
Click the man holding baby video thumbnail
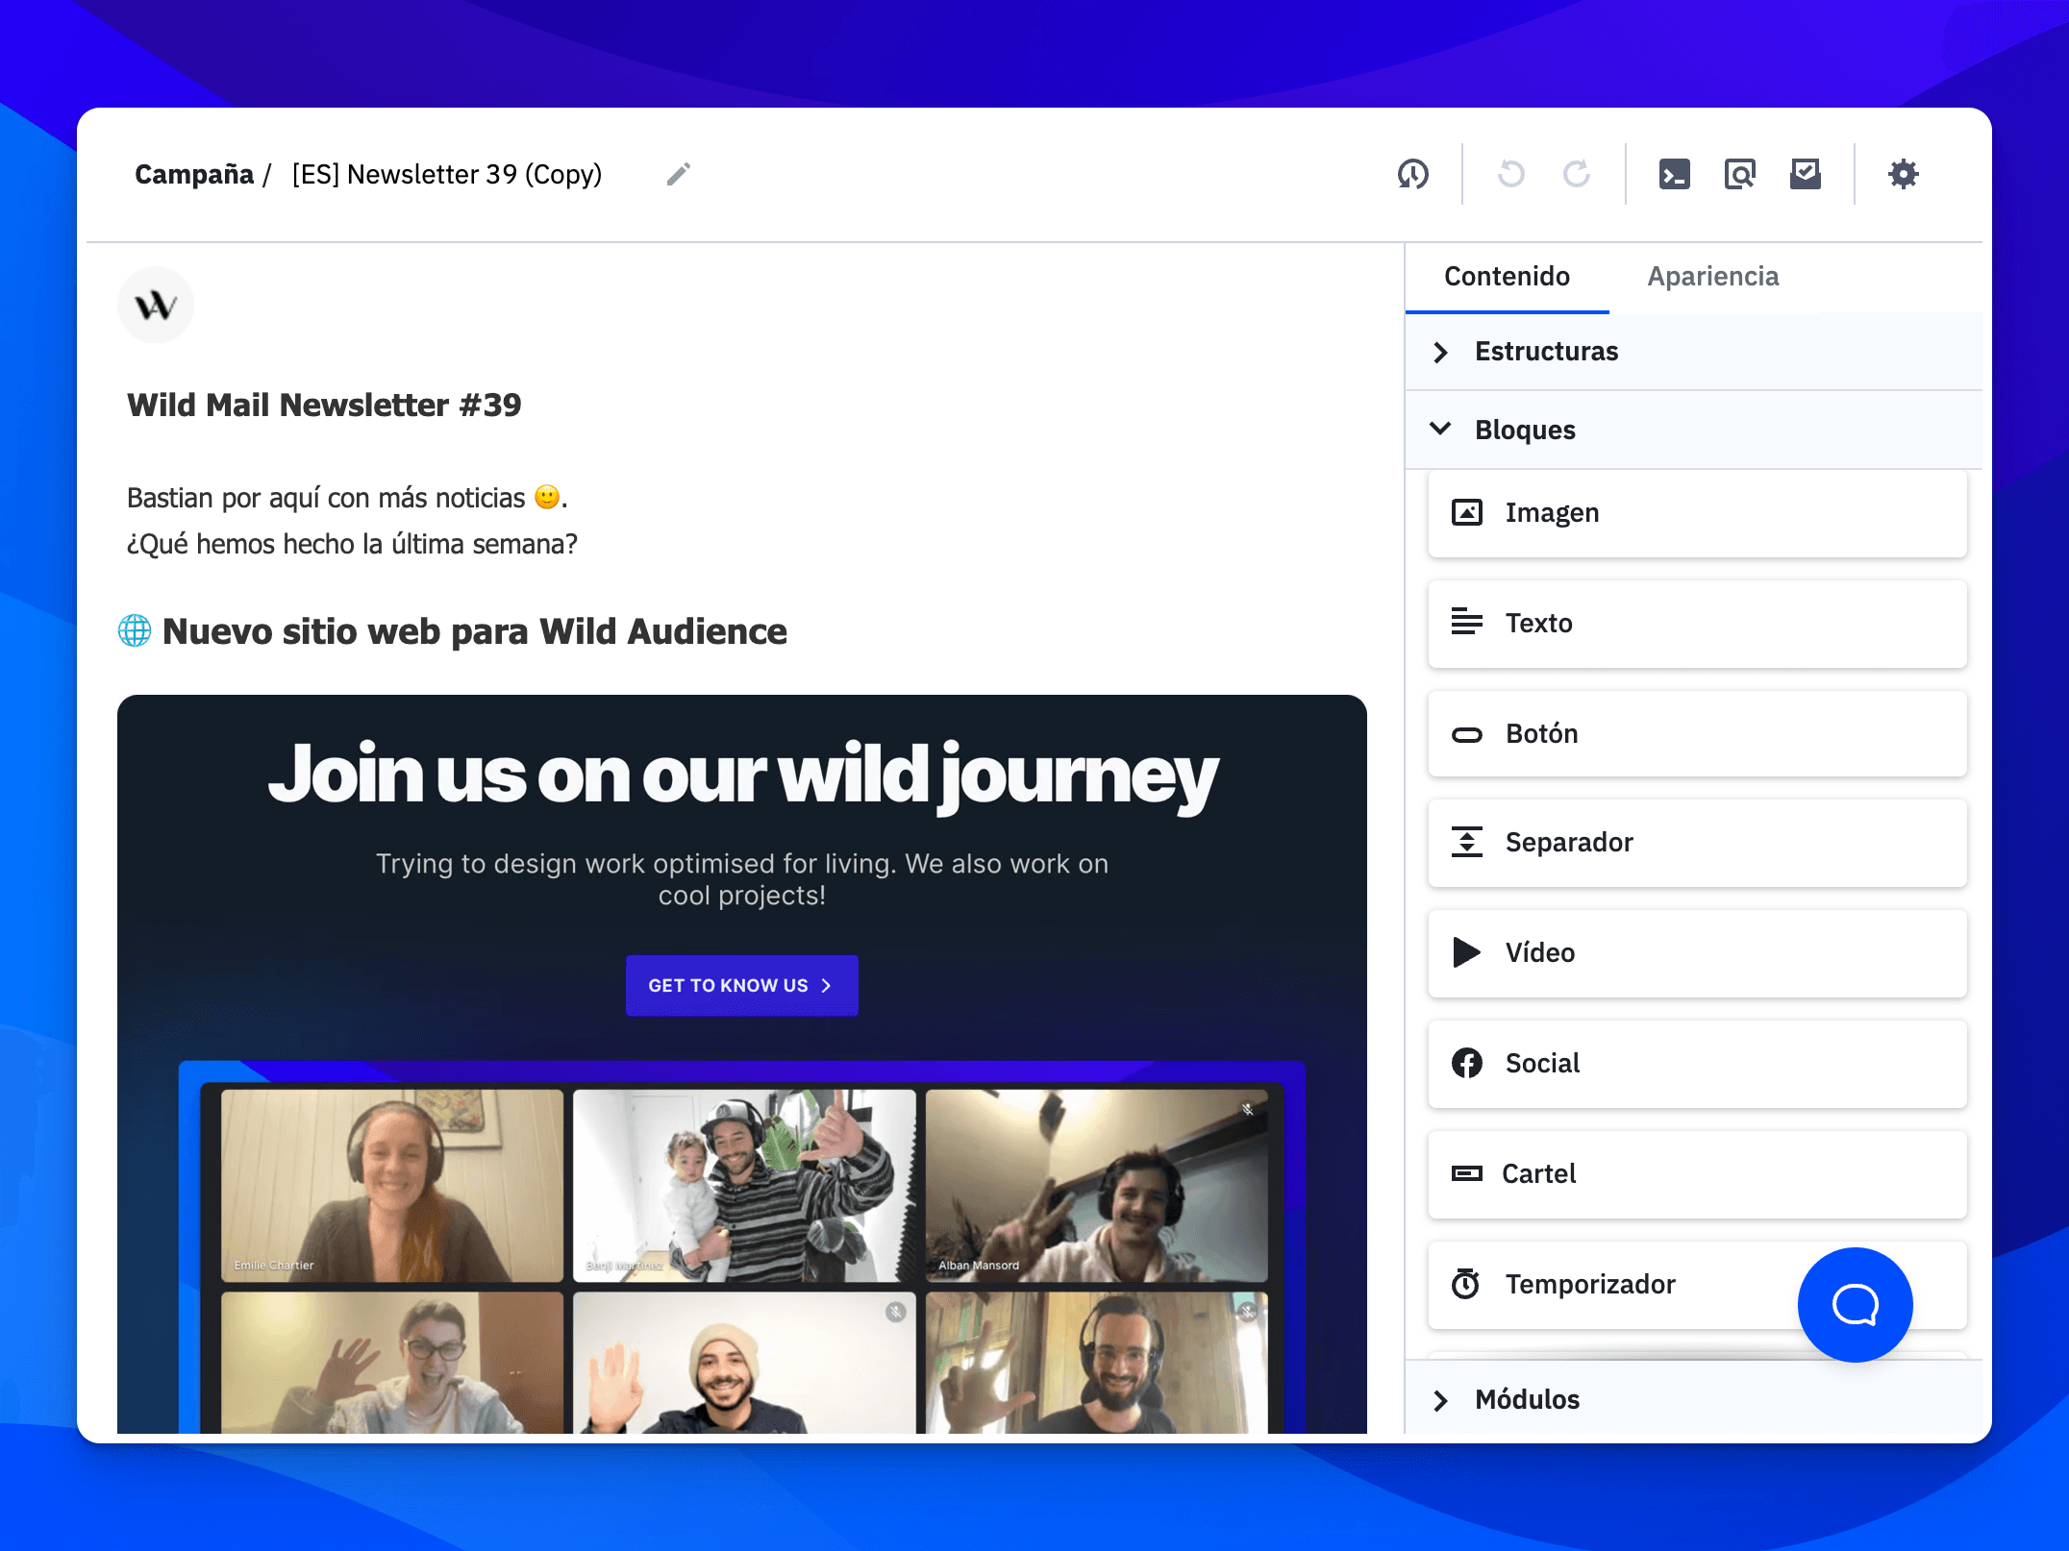[x=745, y=1185]
